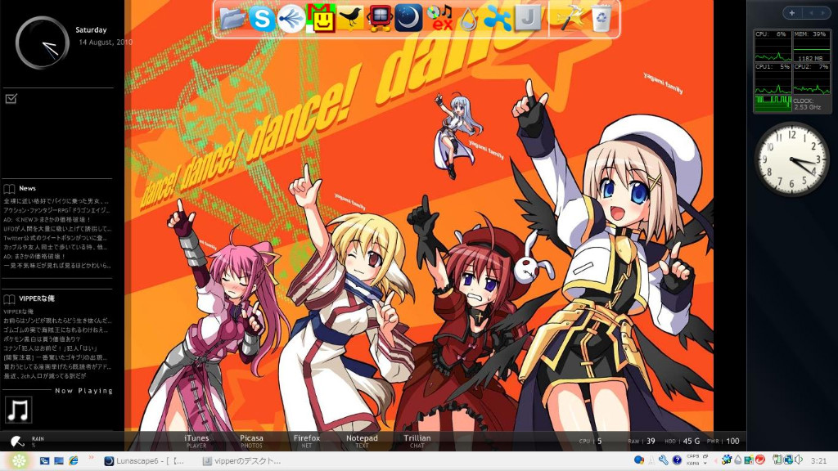Click the sidebar previous arrow button

811,13
